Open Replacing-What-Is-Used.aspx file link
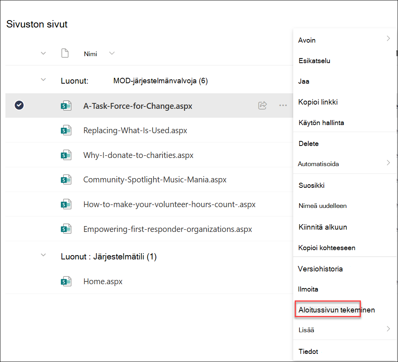 coord(135,130)
